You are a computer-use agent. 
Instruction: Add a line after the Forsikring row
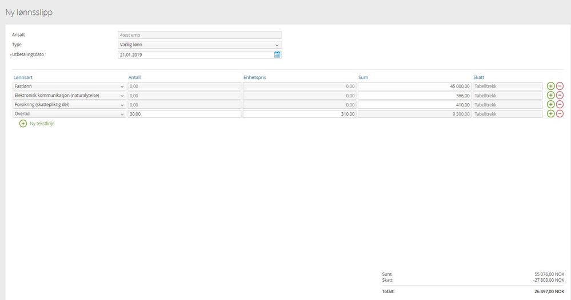(550, 104)
